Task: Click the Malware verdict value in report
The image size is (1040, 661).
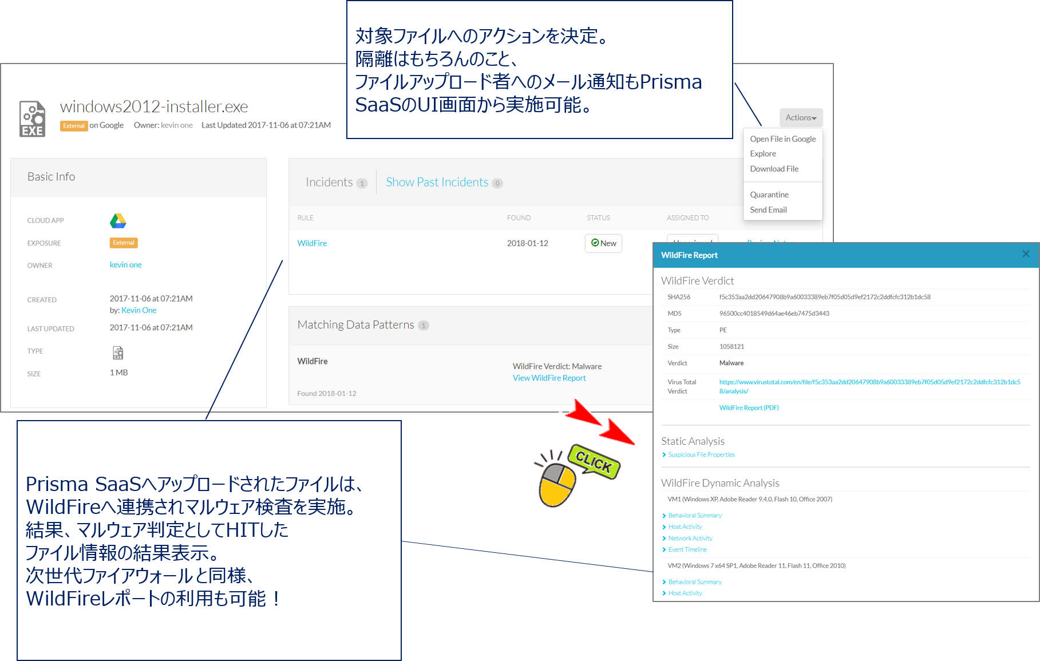Action: click(x=731, y=363)
